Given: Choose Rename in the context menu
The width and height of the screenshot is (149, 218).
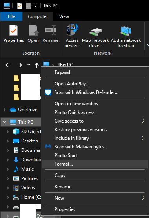Looking at the screenshot, I should [94, 187].
